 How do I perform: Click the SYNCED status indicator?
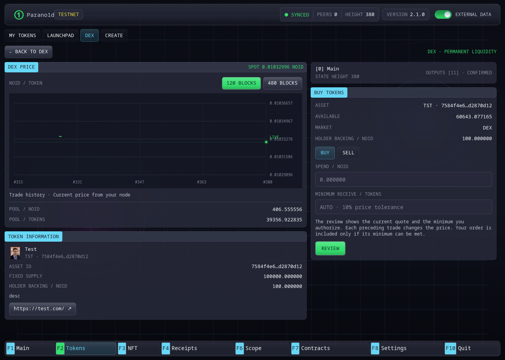[x=297, y=15]
